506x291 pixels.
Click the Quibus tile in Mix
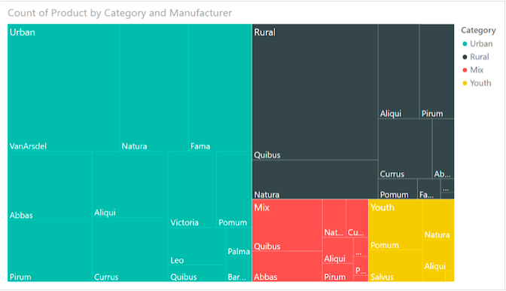pos(287,225)
